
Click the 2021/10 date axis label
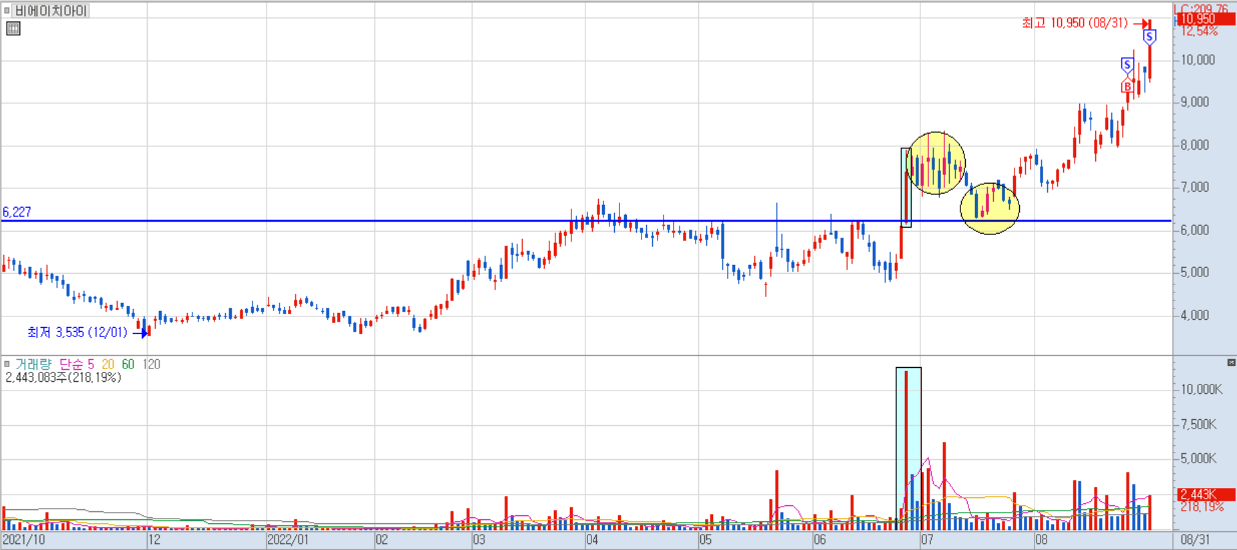[x=23, y=540]
